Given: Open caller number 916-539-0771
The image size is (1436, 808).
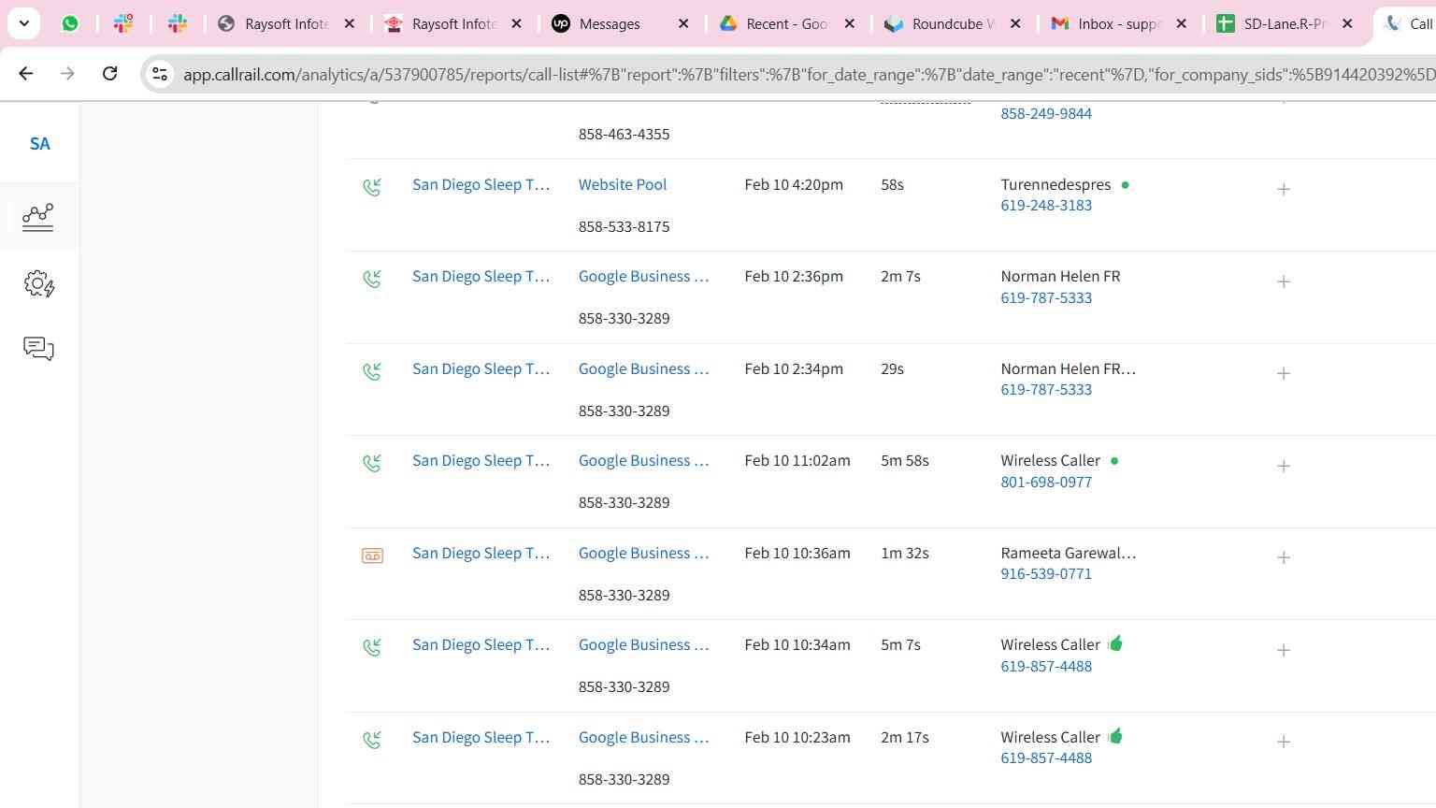Looking at the screenshot, I should 1046,573.
